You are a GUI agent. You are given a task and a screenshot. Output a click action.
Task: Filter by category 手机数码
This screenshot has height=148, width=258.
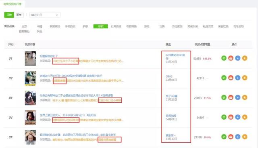[x=70, y=26]
